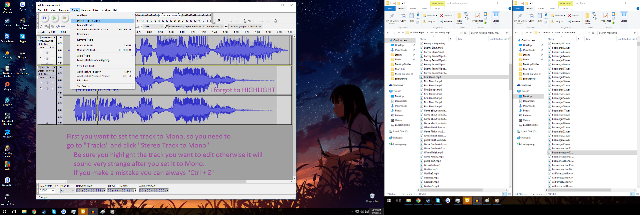Select Mute All Tracks menu item
640x215 pixels.
click(x=103, y=45)
